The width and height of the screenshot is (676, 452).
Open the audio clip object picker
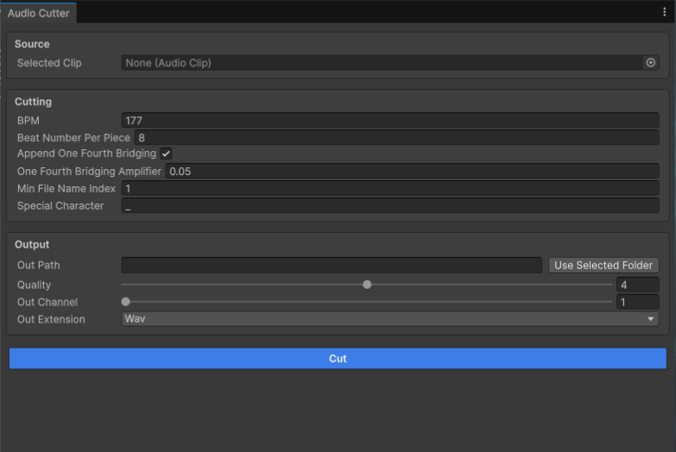[x=651, y=63]
